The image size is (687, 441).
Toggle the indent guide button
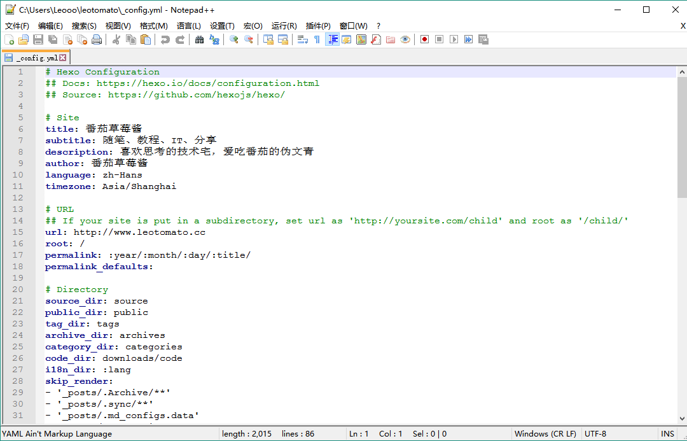[x=332, y=39]
